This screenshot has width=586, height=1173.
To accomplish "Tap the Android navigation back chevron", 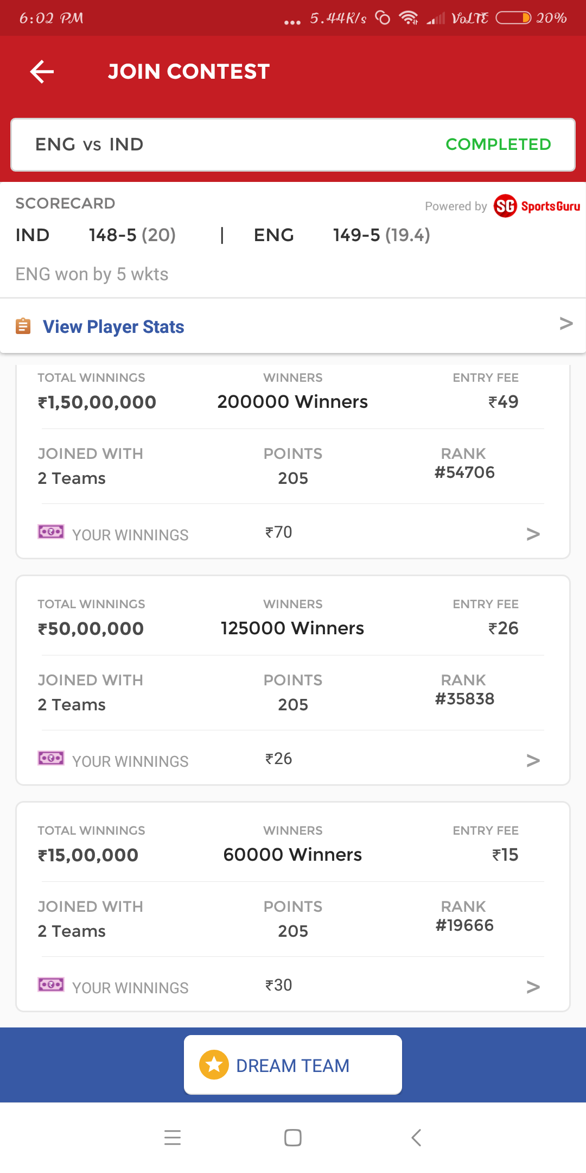I will click(416, 1137).
